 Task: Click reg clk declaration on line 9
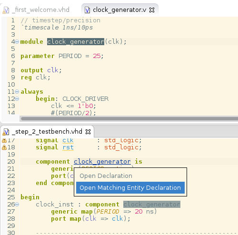(35, 78)
